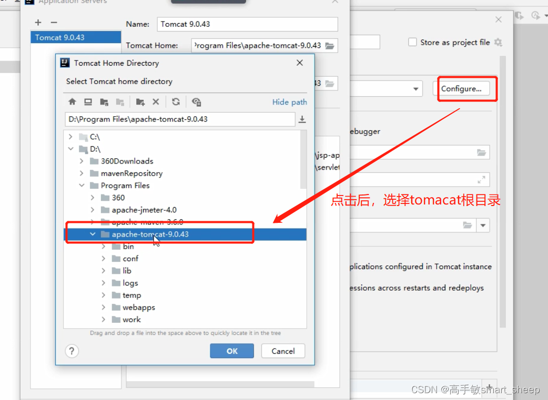Click the expand-field arrows icon in Run configuration
Image resolution: width=548 pixels, height=400 pixels.
[482, 180]
